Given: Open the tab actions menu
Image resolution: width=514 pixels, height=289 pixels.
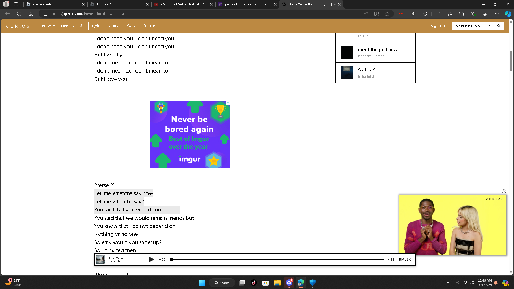Looking at the screenshot, I should coord(16,4).
